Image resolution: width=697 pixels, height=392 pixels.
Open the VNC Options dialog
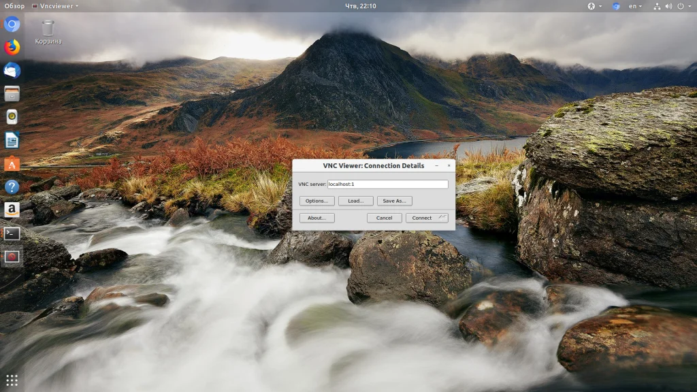point(317,201)
